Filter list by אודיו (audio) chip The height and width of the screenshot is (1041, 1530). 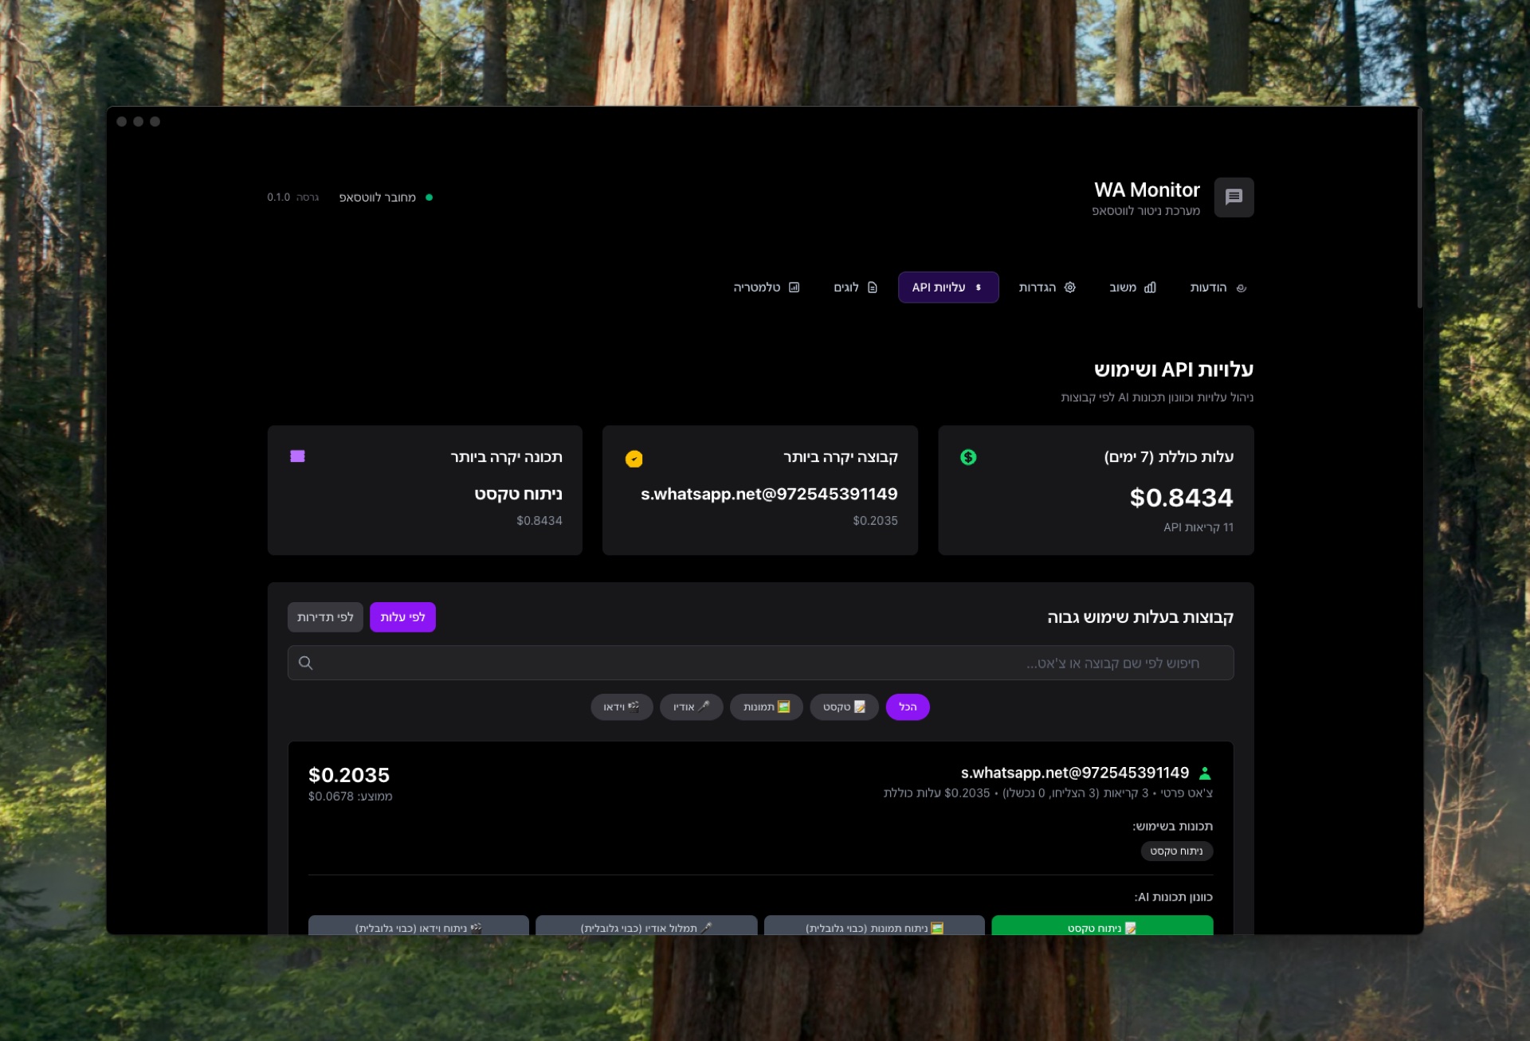pos(691,706)
